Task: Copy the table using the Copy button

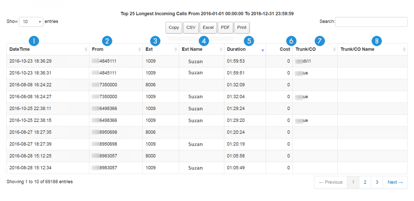Action: tap(174, 27)
